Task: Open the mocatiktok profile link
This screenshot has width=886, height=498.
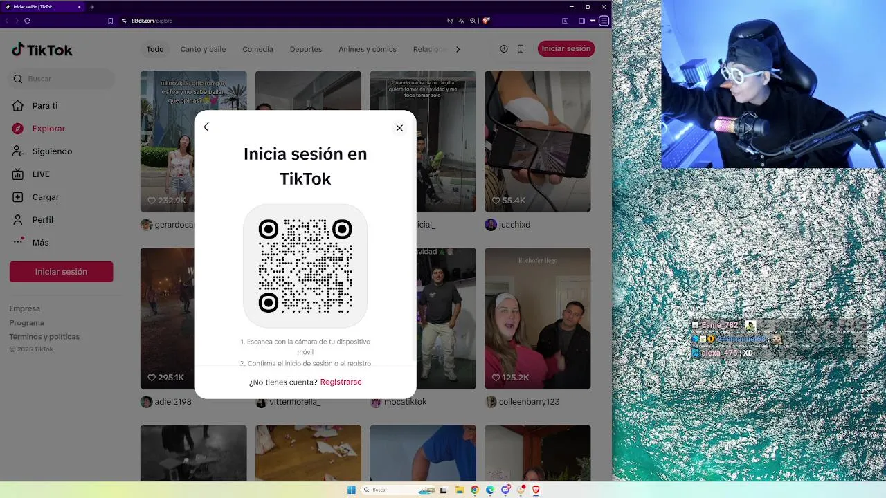Action: click(405, 402)
